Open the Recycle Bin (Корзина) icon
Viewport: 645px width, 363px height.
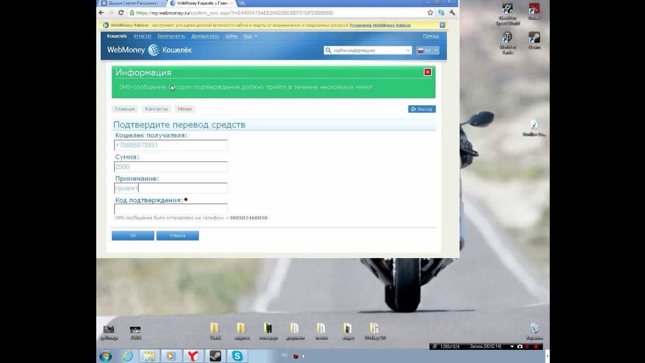pos(534,331)
